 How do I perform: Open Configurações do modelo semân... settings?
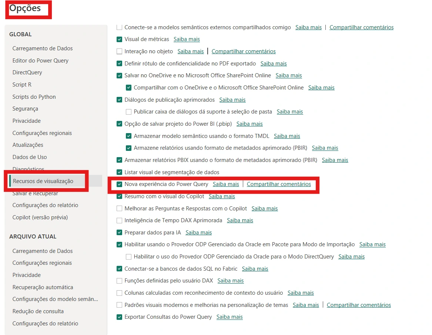55,299
